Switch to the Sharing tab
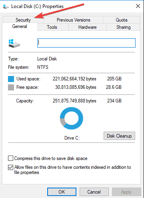 pyautogui.click(x=124, y=27)
